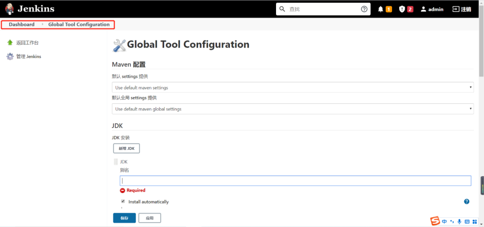Focus the JDK 别名 input field

[x=295, y=181]
